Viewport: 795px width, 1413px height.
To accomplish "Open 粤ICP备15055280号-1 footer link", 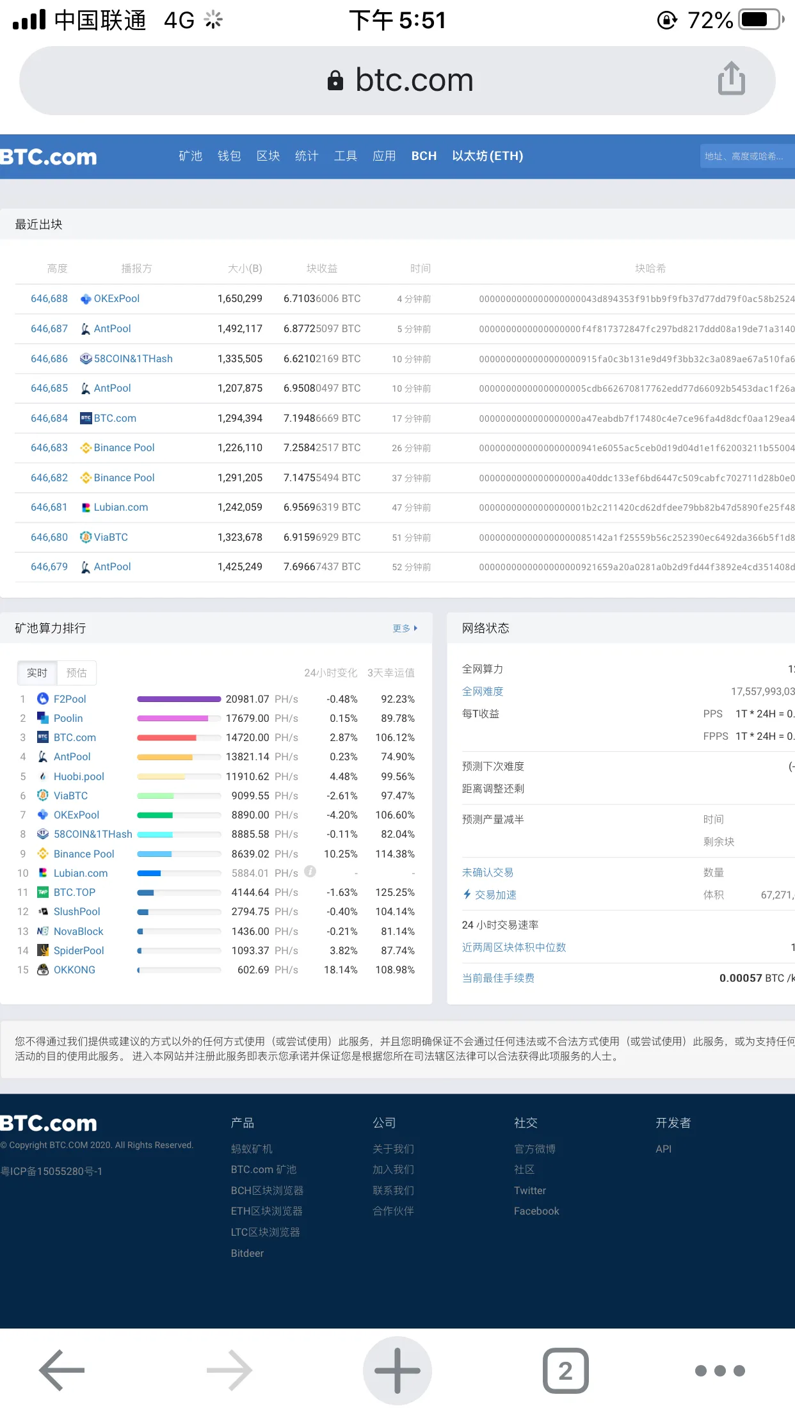I will point(51,1171).
